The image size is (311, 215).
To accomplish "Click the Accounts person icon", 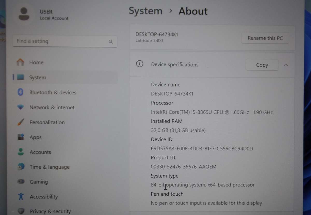I will coord(21,152).
